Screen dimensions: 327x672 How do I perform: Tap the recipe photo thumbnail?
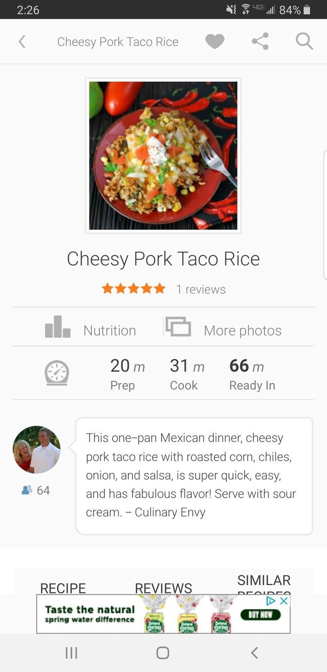(163, 155)
